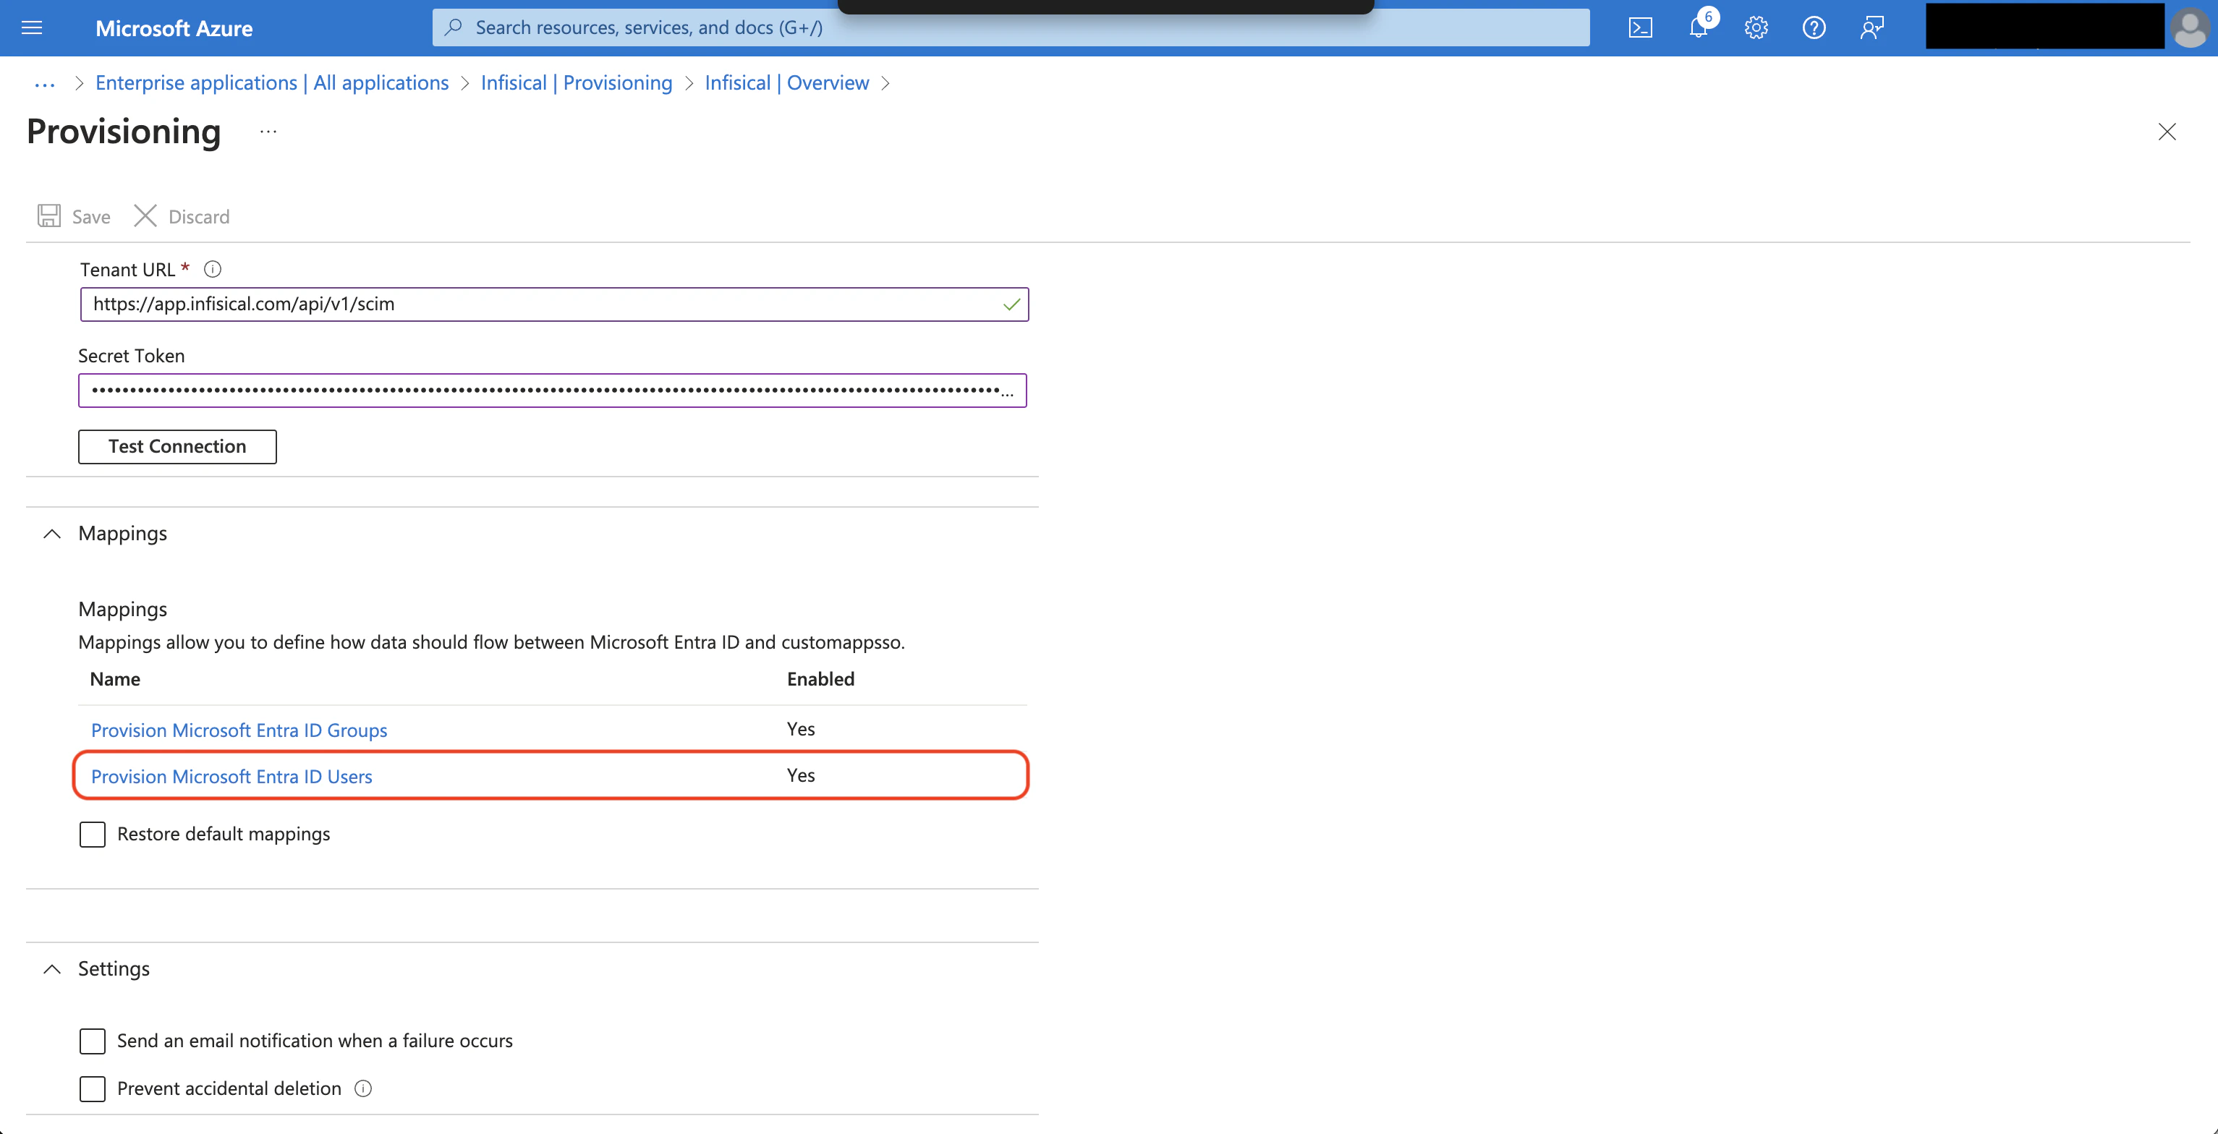Click the Save disk icon
The image size is (2218, 1134).
[49, 216]
